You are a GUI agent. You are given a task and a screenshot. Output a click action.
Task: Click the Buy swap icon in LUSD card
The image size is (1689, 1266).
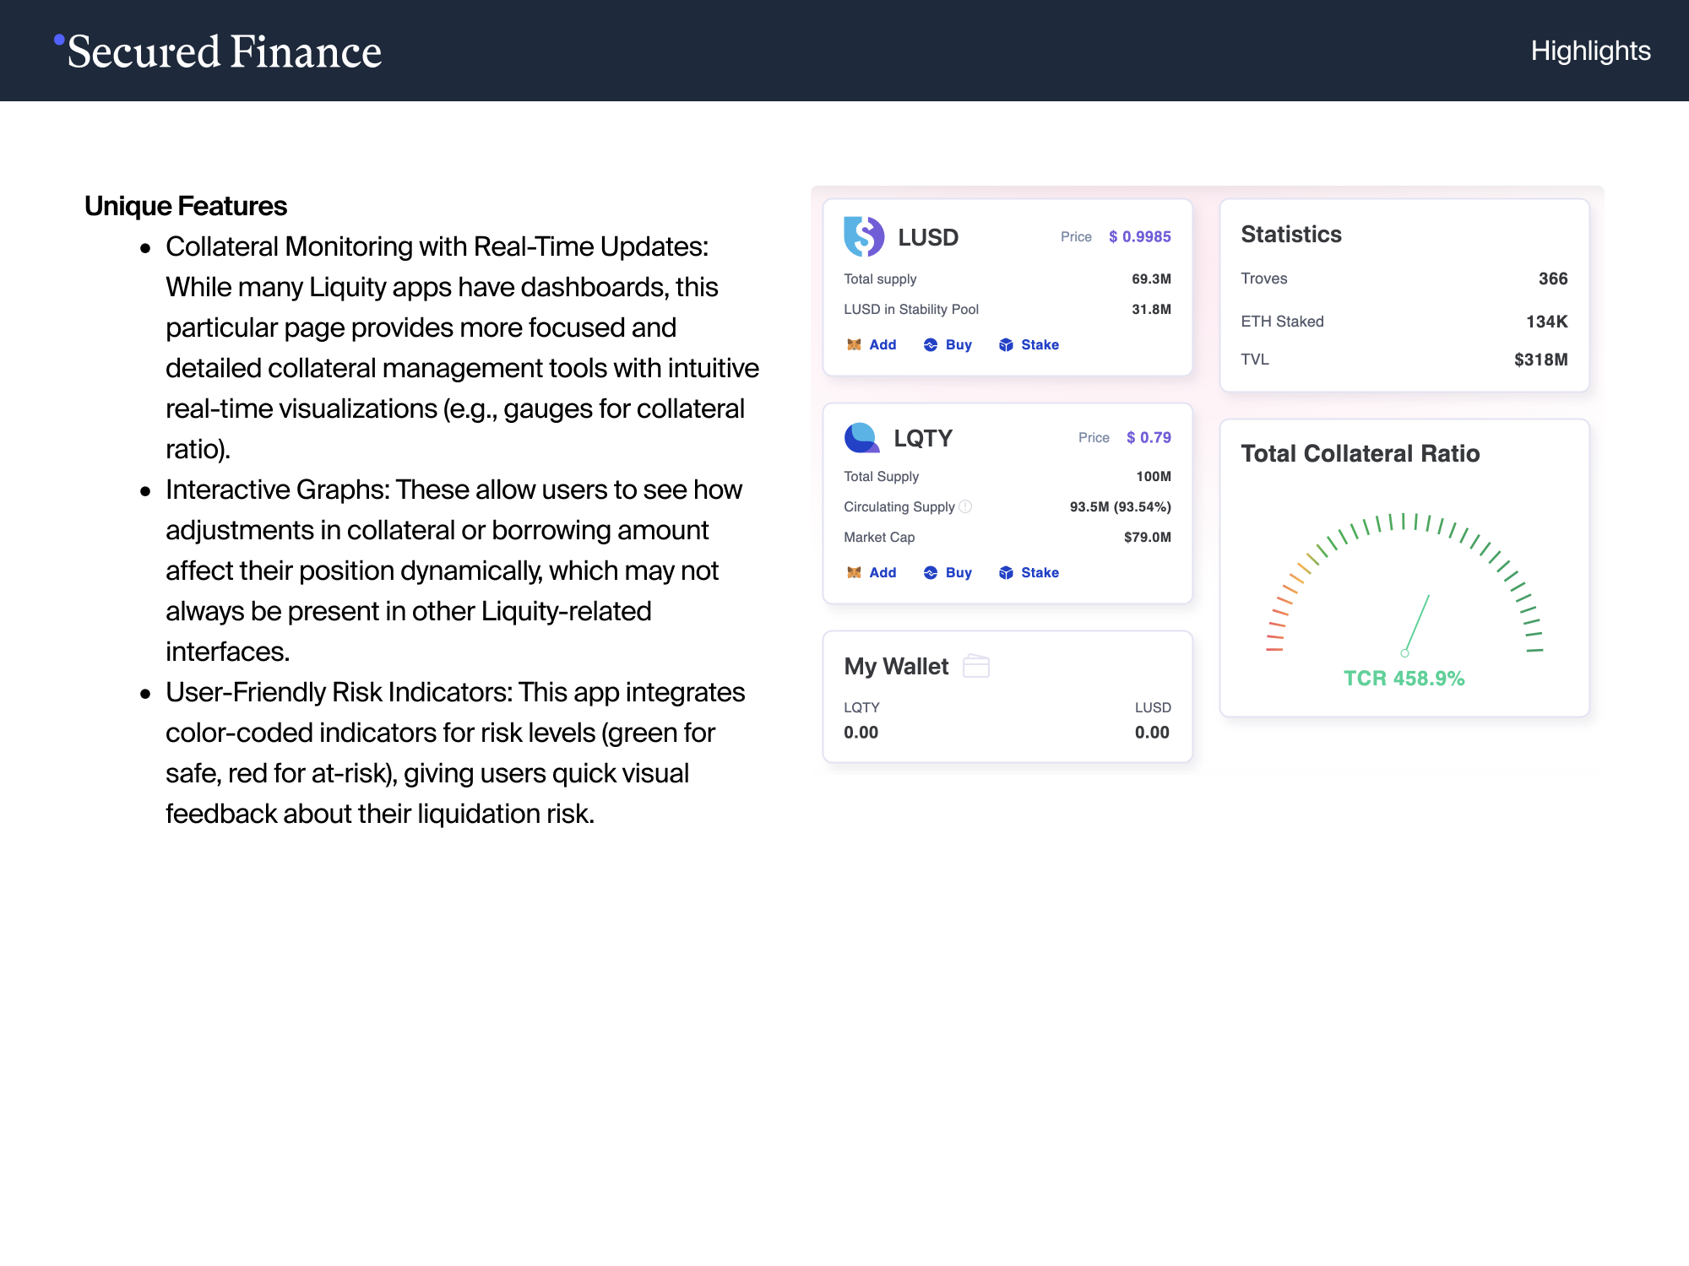pos(931,344)
